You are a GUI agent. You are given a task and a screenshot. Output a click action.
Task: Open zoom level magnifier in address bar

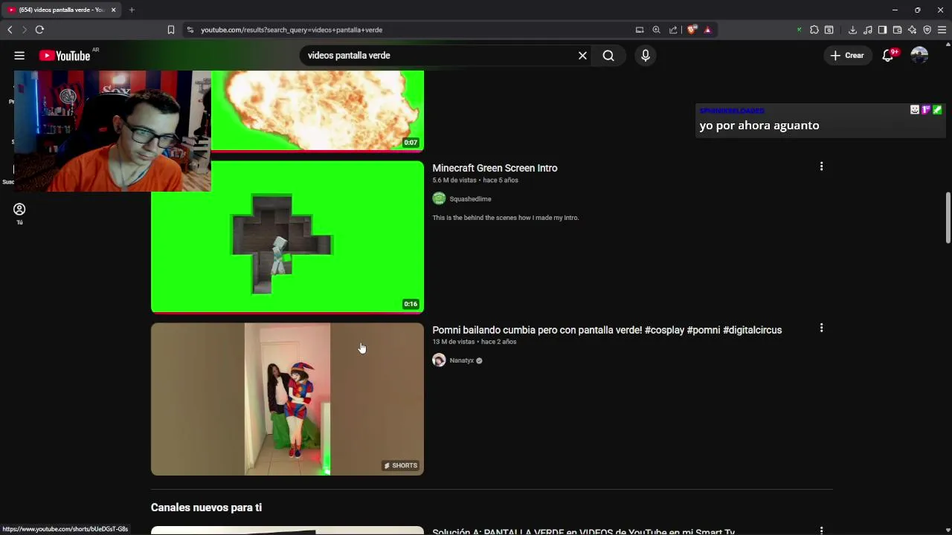(656, 30)
